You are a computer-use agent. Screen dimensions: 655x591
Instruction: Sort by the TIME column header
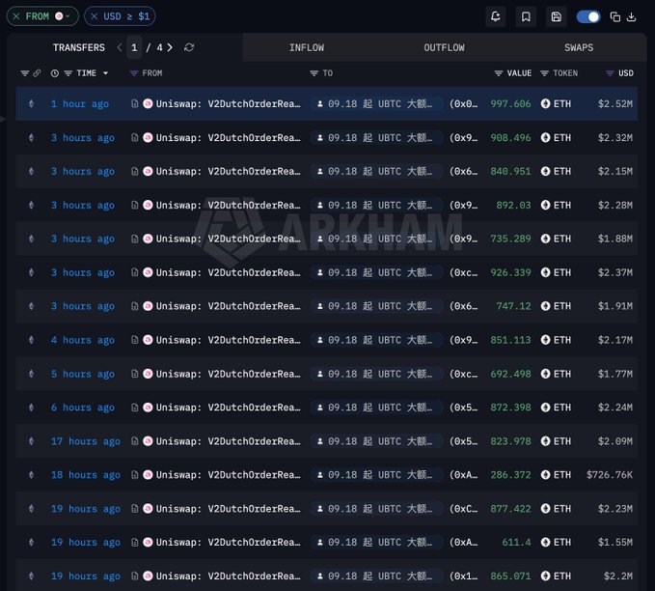click(87, 73)
